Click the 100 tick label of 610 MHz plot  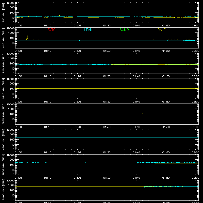click(x=12, y=63)
